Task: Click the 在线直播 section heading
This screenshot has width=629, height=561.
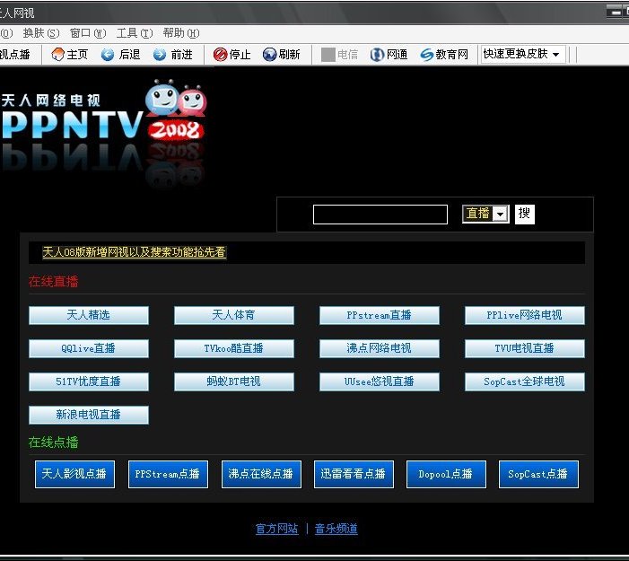Action: tap(53, 282)
